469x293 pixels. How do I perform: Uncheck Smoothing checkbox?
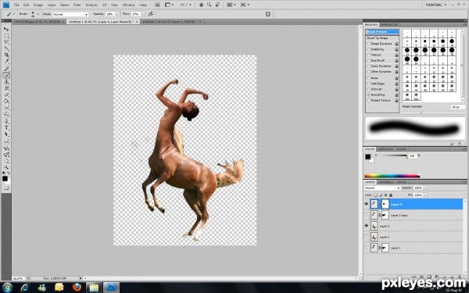(x=368, y=95)
